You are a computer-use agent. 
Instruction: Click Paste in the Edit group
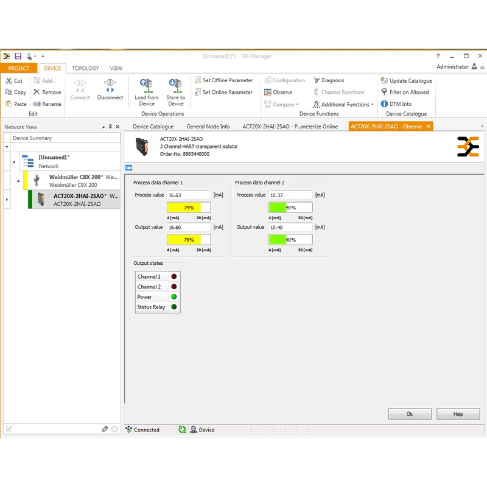pyautogui.click(x=16, y=104)
